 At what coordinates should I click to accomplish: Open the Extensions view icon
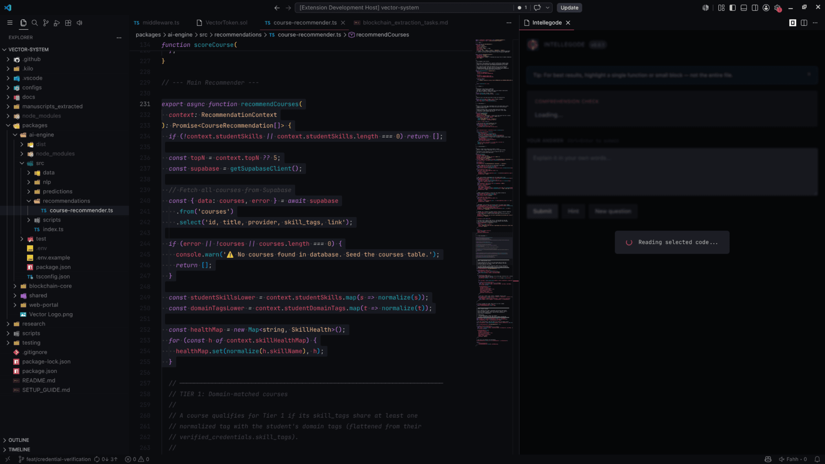[x=68, y=23]
